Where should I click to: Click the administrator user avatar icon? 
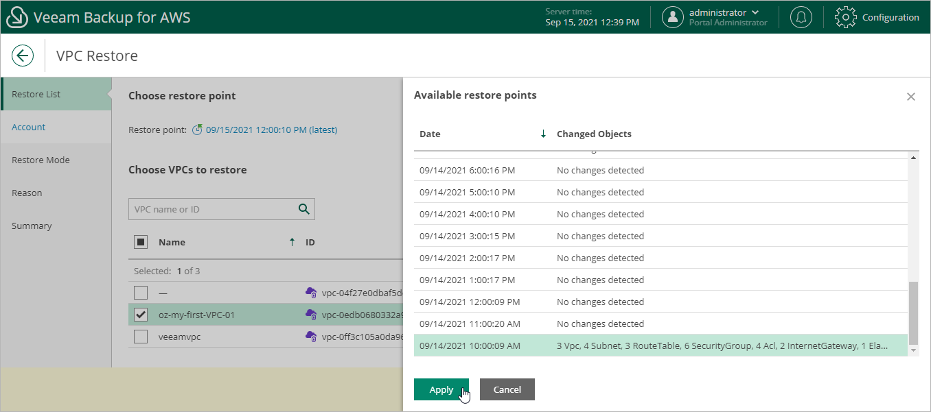[x=672, y=17]
